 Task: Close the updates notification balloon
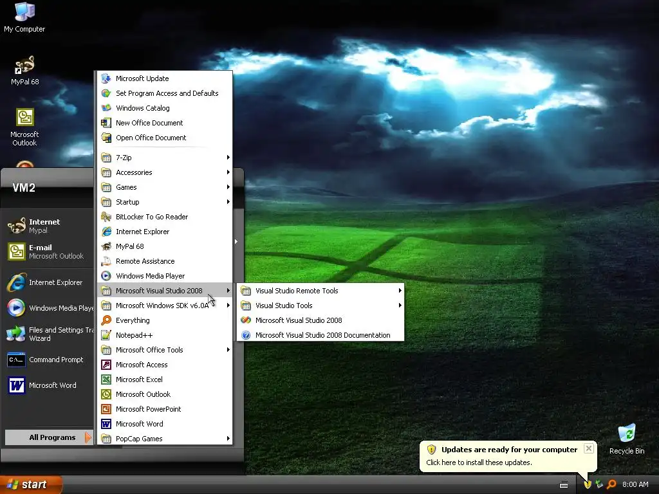click(589, 448)
